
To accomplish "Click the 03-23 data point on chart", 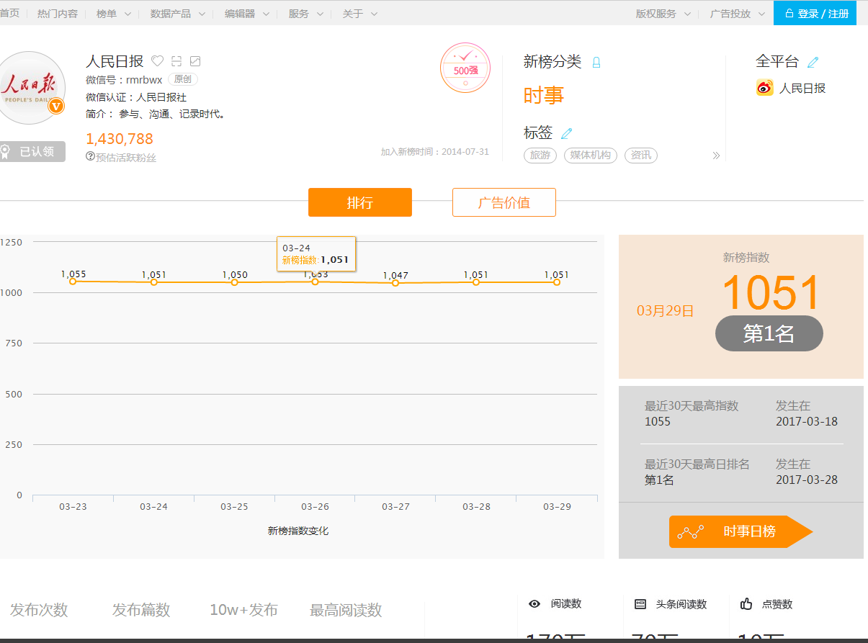I will (73, 282).
